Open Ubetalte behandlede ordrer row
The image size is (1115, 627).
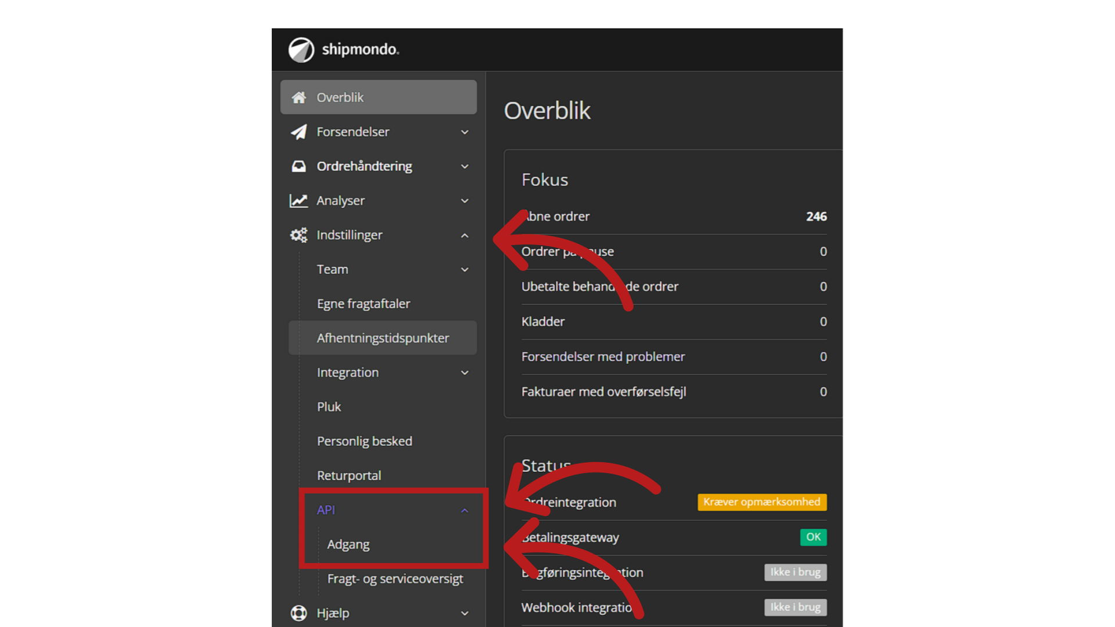tap(674, 287)
